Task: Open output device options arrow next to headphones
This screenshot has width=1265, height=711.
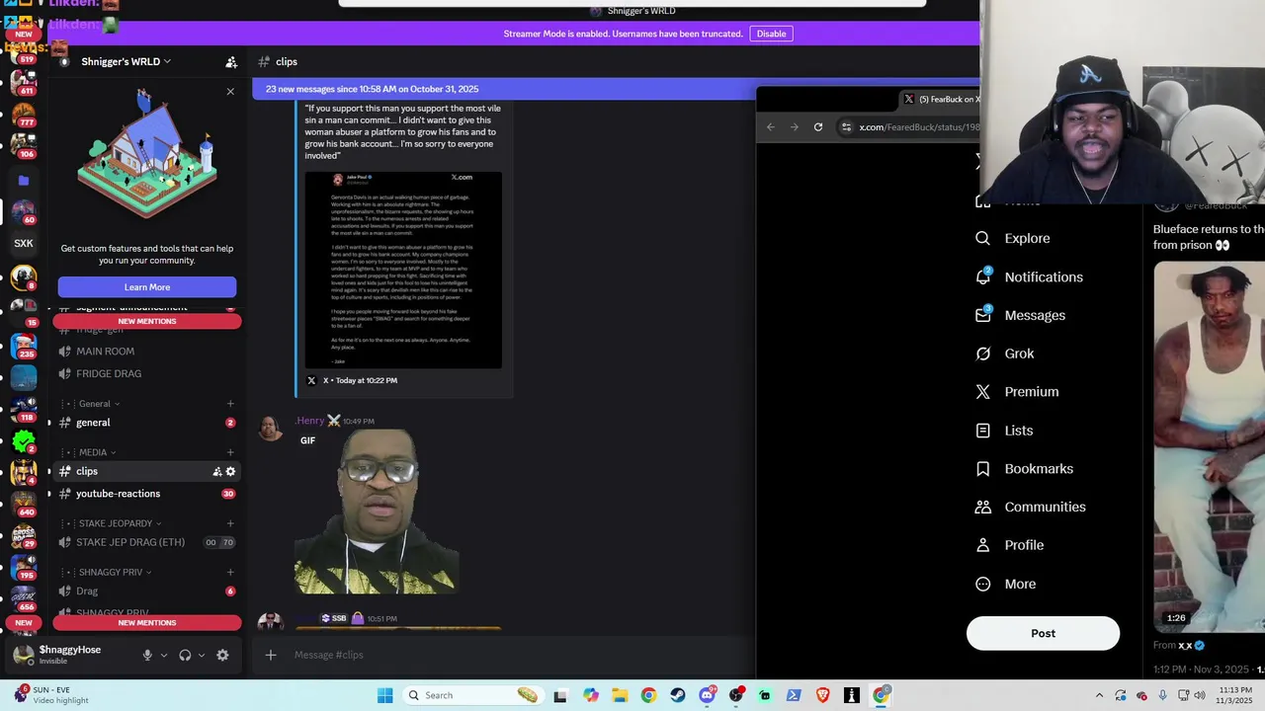Action: click(202, 655)
